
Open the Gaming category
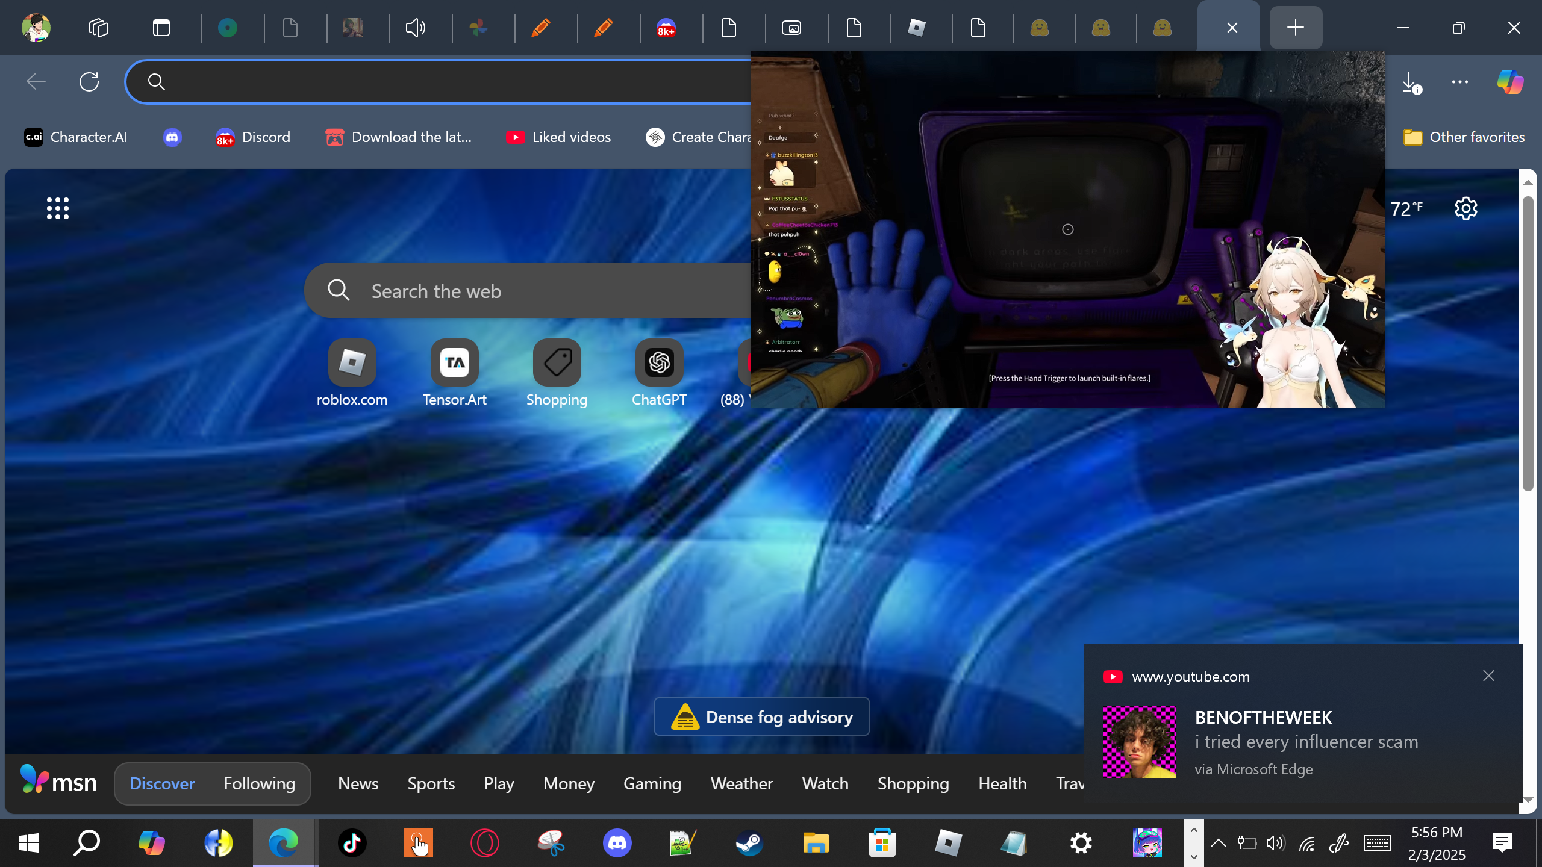click(652, 783)
